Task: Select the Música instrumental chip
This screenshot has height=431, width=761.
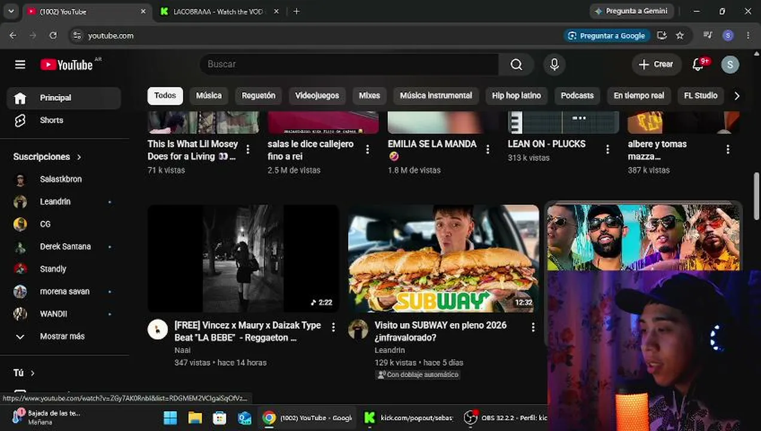Action: [x=436, y=96]
